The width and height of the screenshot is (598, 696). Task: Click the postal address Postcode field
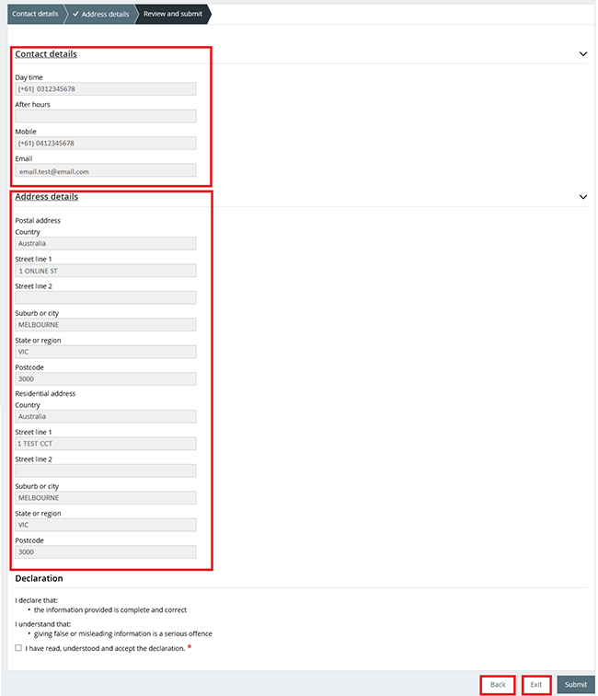pos(105,379)
